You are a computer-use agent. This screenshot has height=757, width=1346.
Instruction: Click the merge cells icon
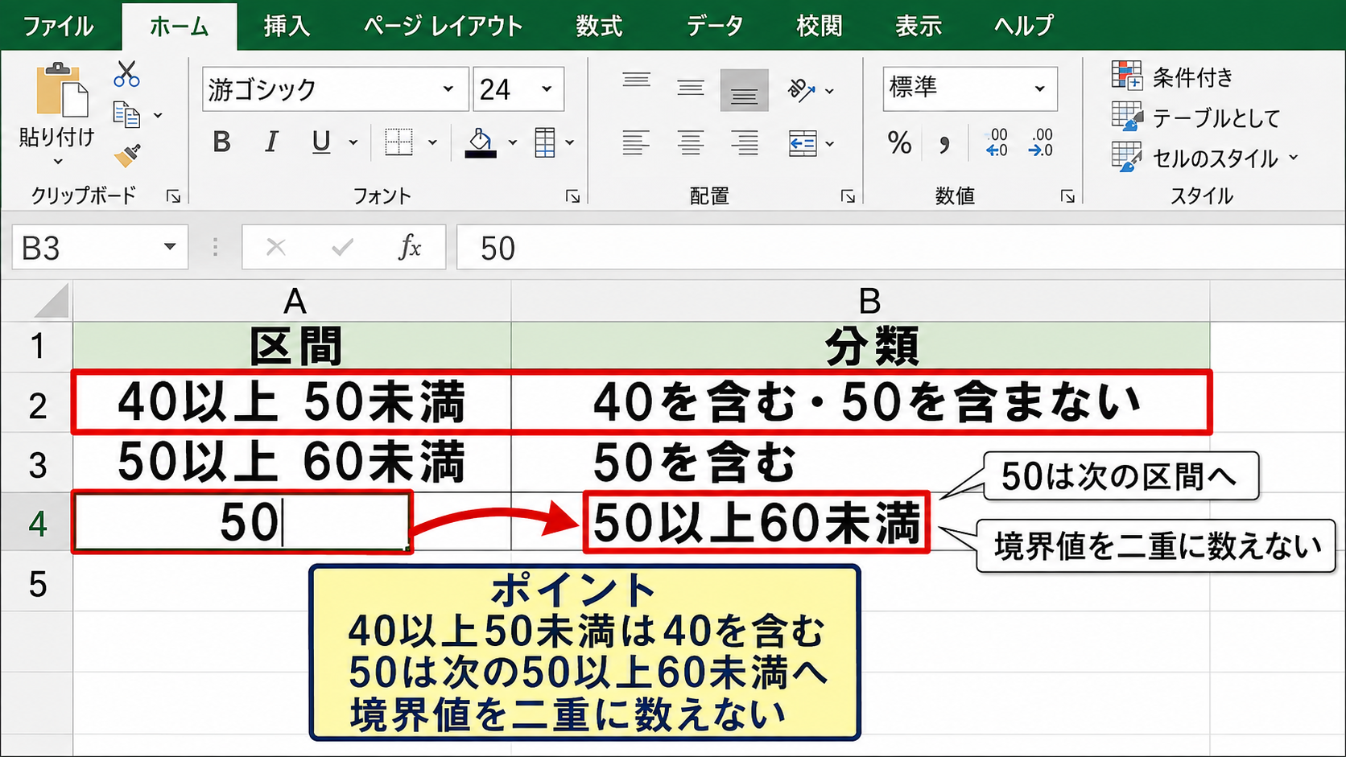pos(803,144)
